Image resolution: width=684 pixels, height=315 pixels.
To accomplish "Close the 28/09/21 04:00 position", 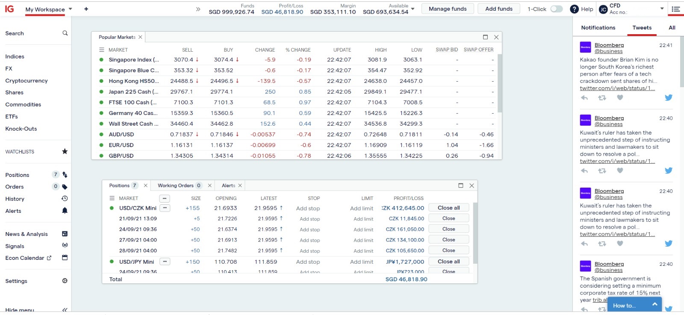I will pyautogui.click(x=448, y=250).
